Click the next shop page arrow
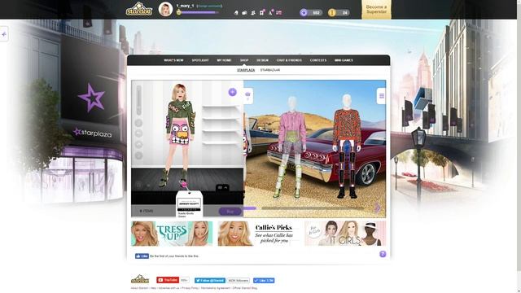 point(377,208)
